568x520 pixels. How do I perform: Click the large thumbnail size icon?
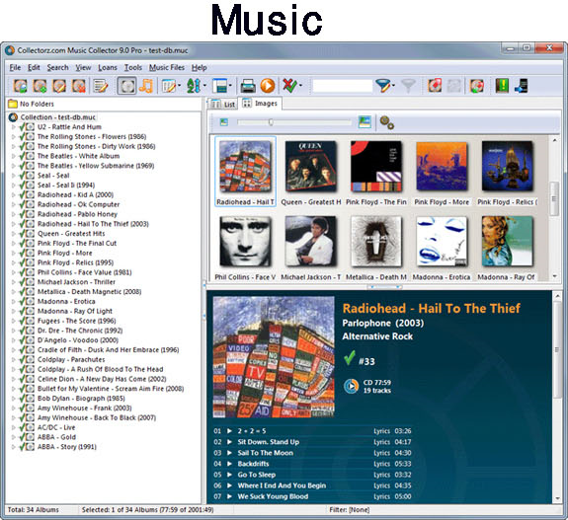(365, 122)
